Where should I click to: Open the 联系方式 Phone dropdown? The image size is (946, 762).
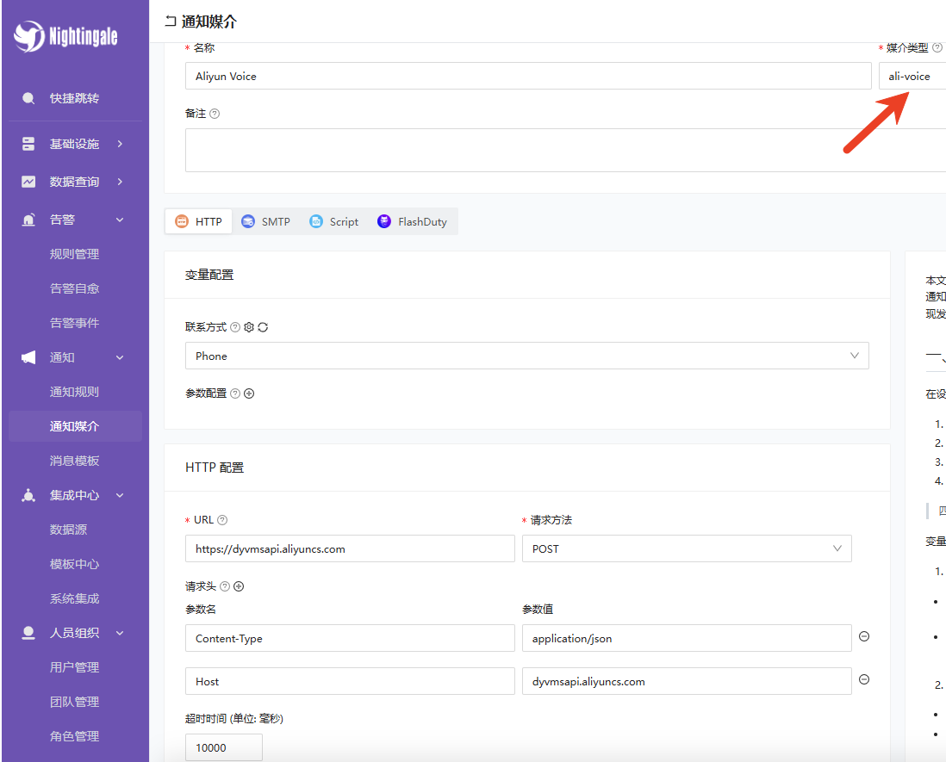pyautogui.click(x=526, y=356)
